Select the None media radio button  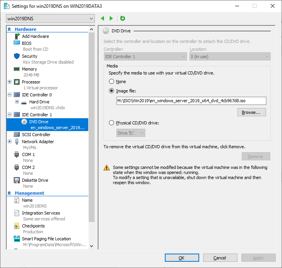[x=111, y=82]
